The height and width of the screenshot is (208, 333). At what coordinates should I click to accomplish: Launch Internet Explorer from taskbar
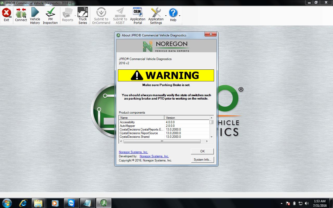coord(23,203)
